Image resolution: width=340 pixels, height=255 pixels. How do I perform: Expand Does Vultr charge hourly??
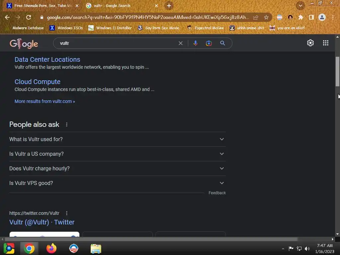(x=117, y=168)
